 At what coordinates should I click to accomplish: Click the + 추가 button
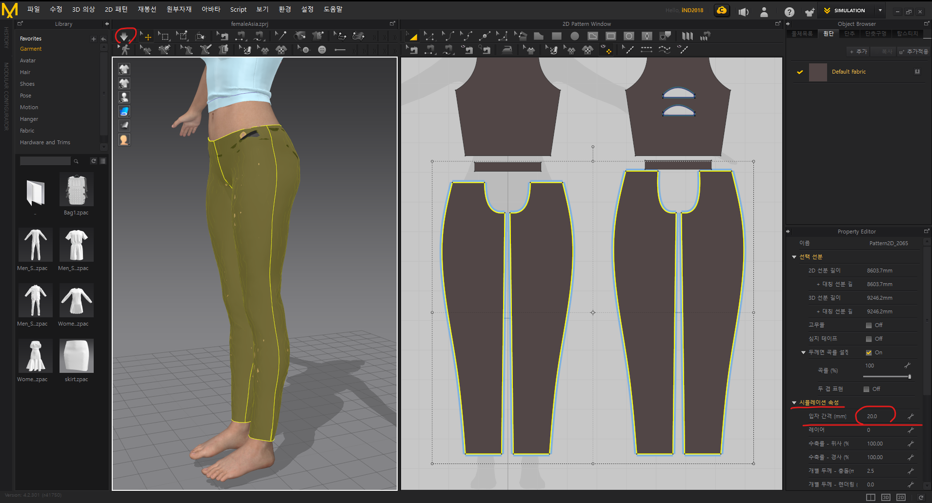point(858,52)
